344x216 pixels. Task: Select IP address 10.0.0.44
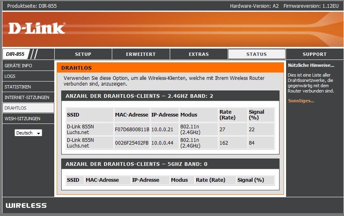pyautogui.click(x=162, y=143)
